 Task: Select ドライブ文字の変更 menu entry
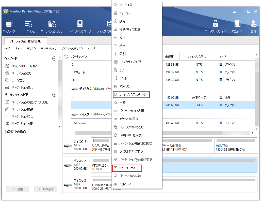pos(137,127)
